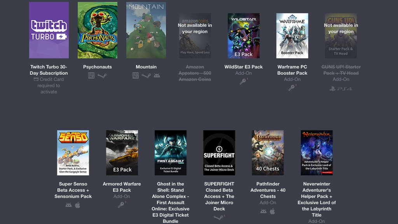Click the Steam icon under SUPERFIGHT Closed Beta
This screenshot has width=398, height=224.
click(x=219, y=217)
